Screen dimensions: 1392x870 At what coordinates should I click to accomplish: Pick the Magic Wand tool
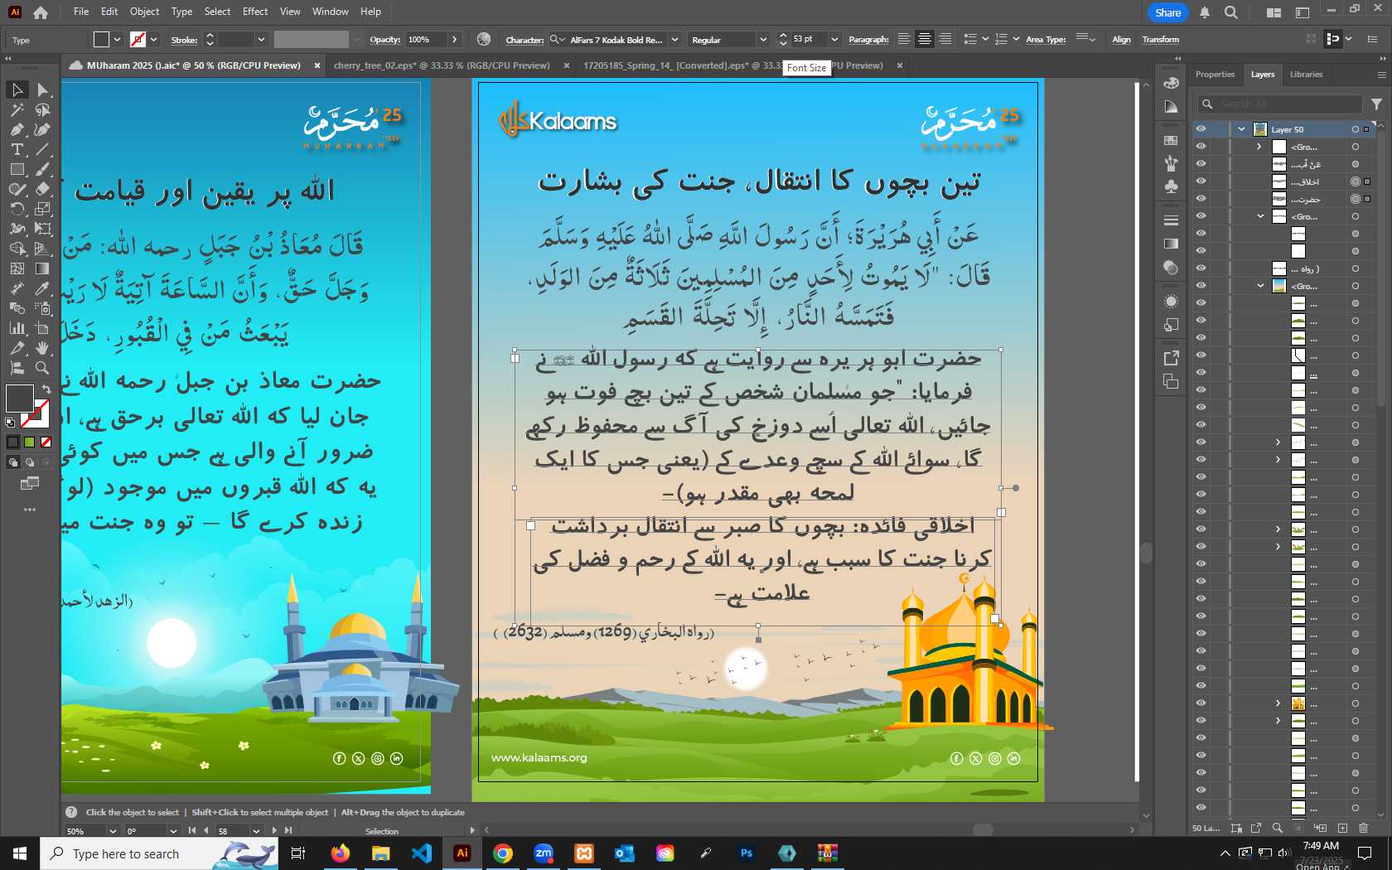click(17, 109)
